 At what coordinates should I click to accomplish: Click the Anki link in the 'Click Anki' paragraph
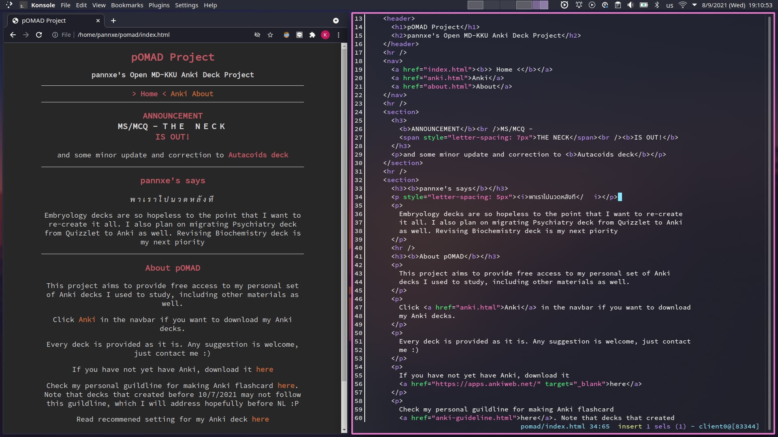pos(87,320)
